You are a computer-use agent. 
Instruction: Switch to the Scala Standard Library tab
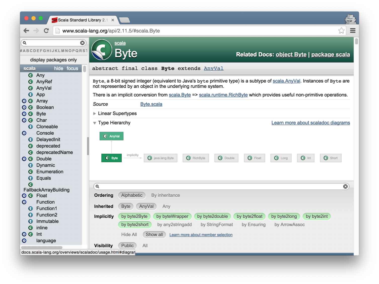click(82, 20)
